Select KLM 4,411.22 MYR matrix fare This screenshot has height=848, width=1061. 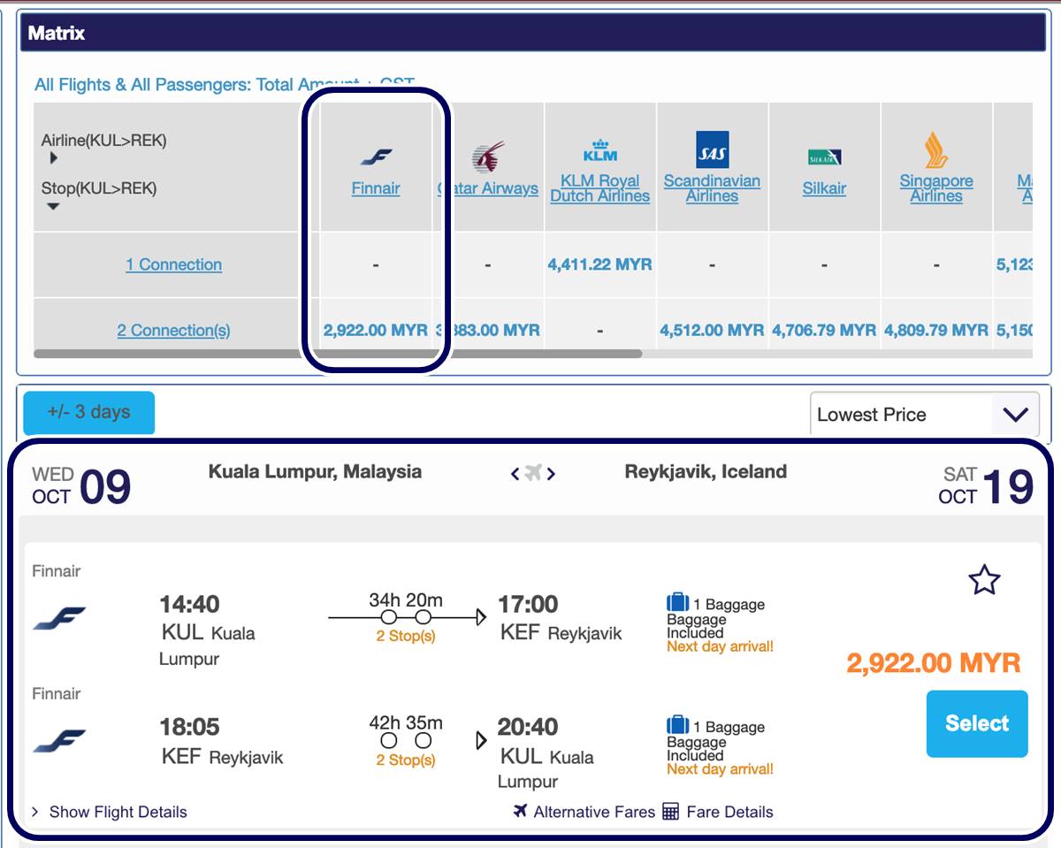point(600,264)
